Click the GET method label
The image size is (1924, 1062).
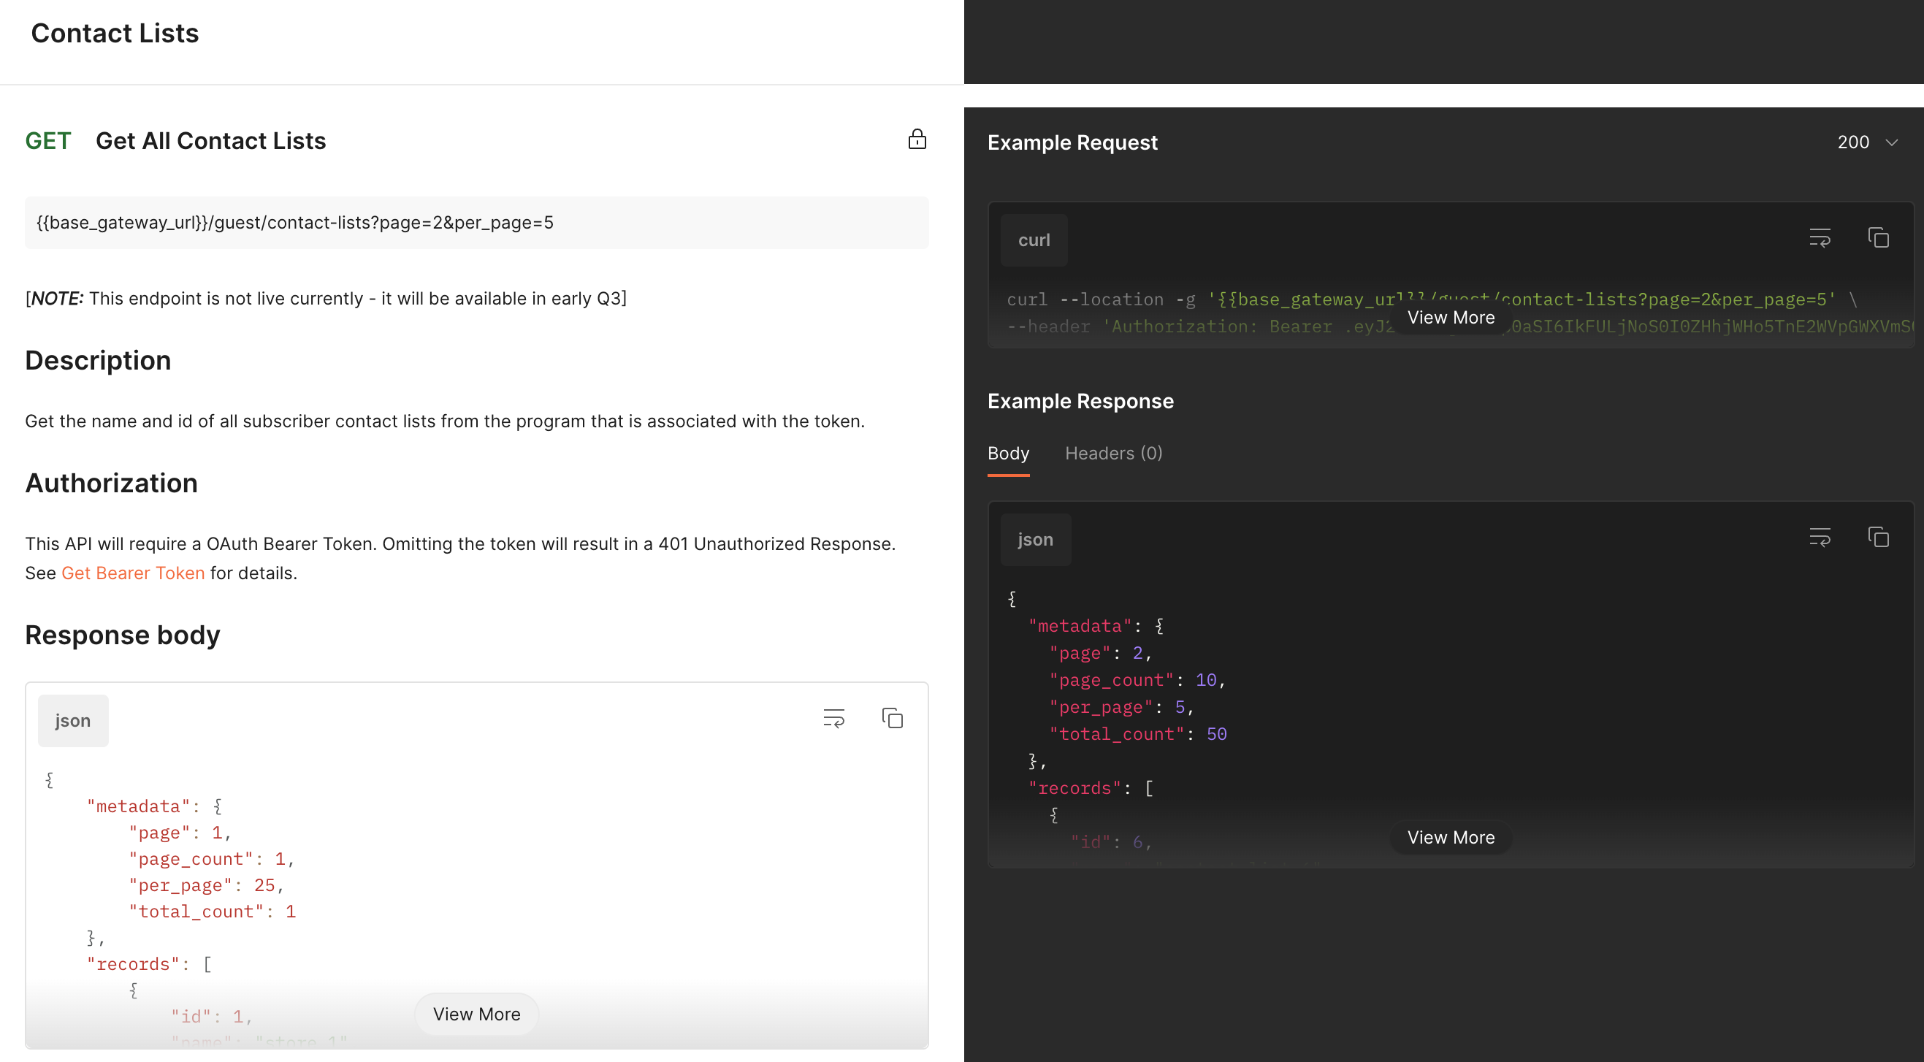click(x=47, y=140)
